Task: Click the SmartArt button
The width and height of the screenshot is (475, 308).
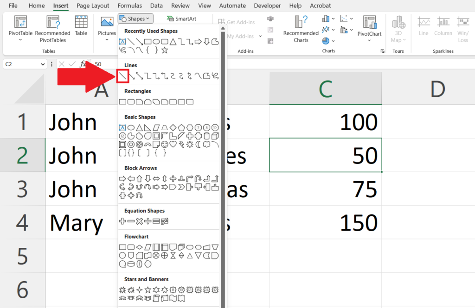Action: pyautogui.click(x=181, y=19)
